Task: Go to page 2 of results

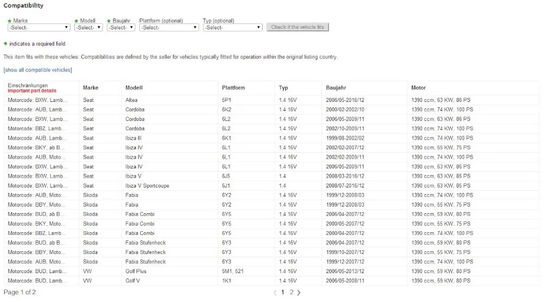Action: point(292,292)
